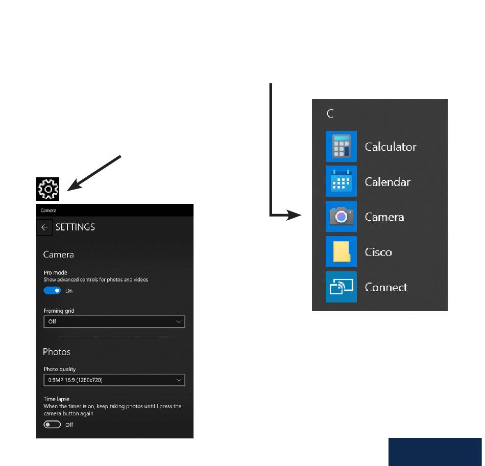Click the Calendar entry text
Image resolution: width=485 pixels, height=466 pixels.
(x=387, y=182)
